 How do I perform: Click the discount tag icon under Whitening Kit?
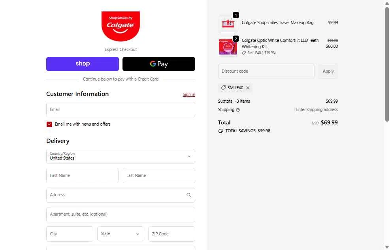pos(244,53)
